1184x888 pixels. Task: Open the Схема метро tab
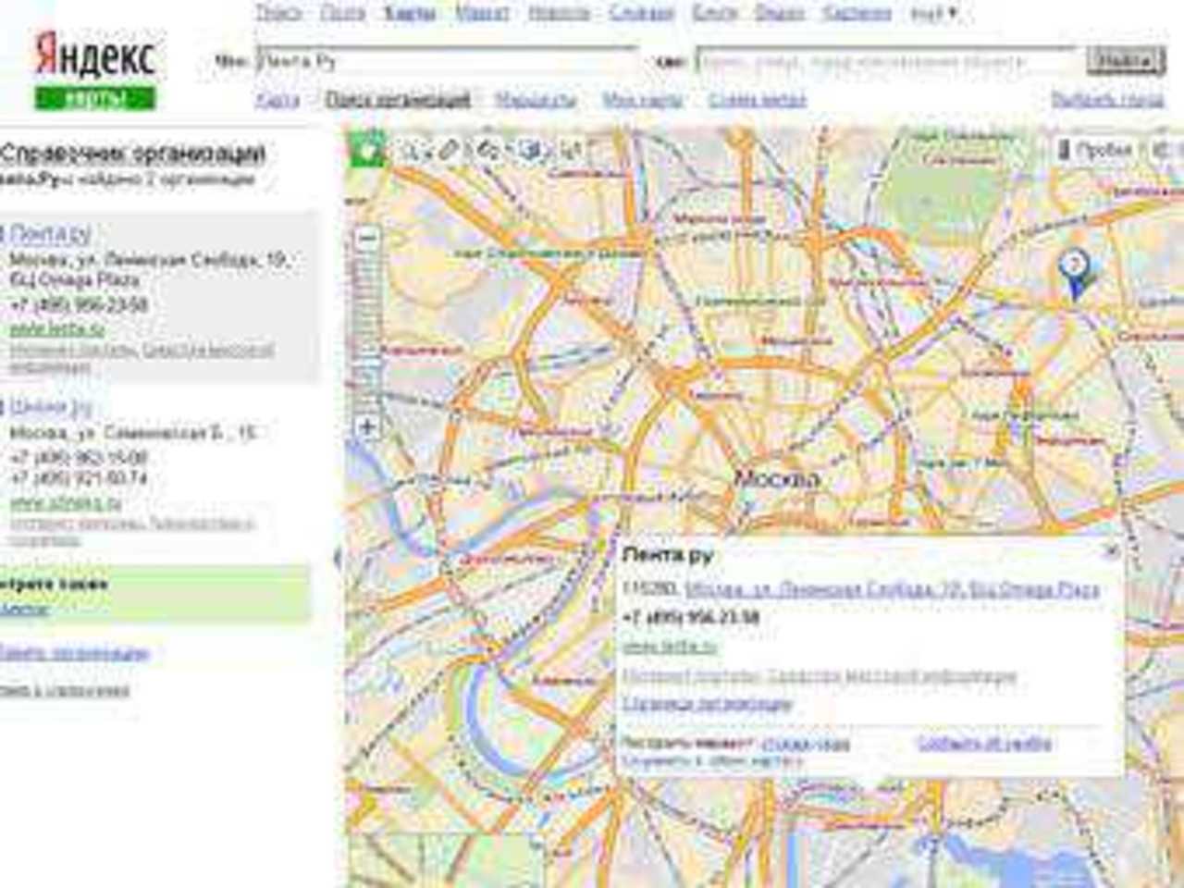[x=758, y=99]
